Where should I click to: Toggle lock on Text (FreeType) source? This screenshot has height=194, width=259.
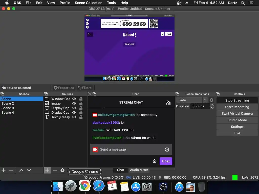pyautogui.click(x=81, y=117)
